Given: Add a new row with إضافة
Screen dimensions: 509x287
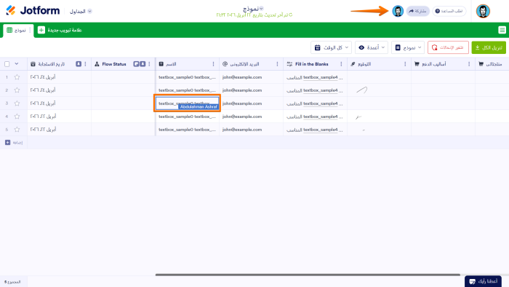Looking at the screenshot, I should coord(14,142).
